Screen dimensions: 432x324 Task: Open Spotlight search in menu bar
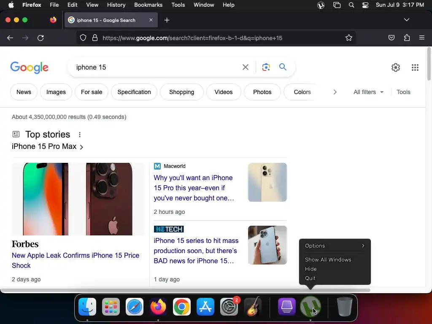point(351,5)
